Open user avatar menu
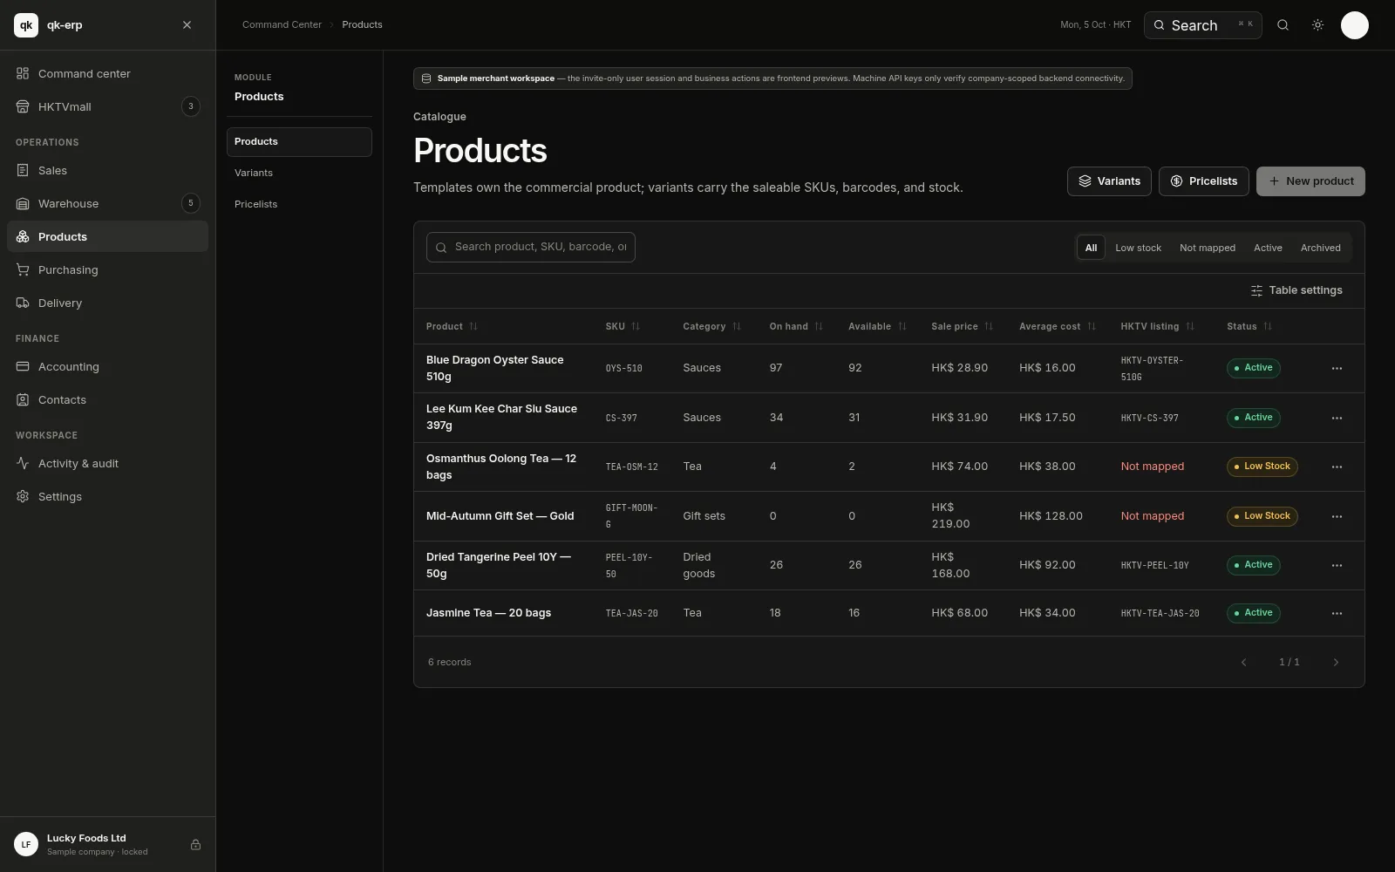The width and height of the screenshot is (1395, 872). pos(1354,25)
